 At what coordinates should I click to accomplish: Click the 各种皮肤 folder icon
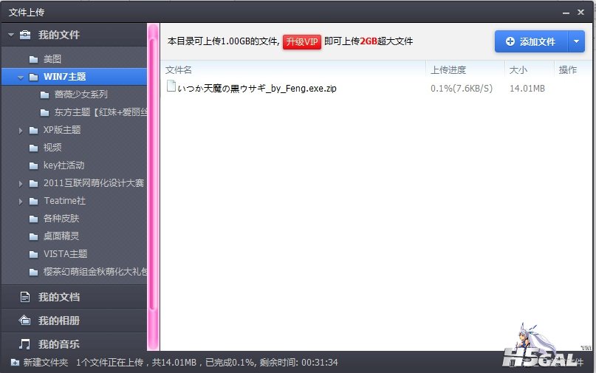pyautogui.click(x=33, y=219)
